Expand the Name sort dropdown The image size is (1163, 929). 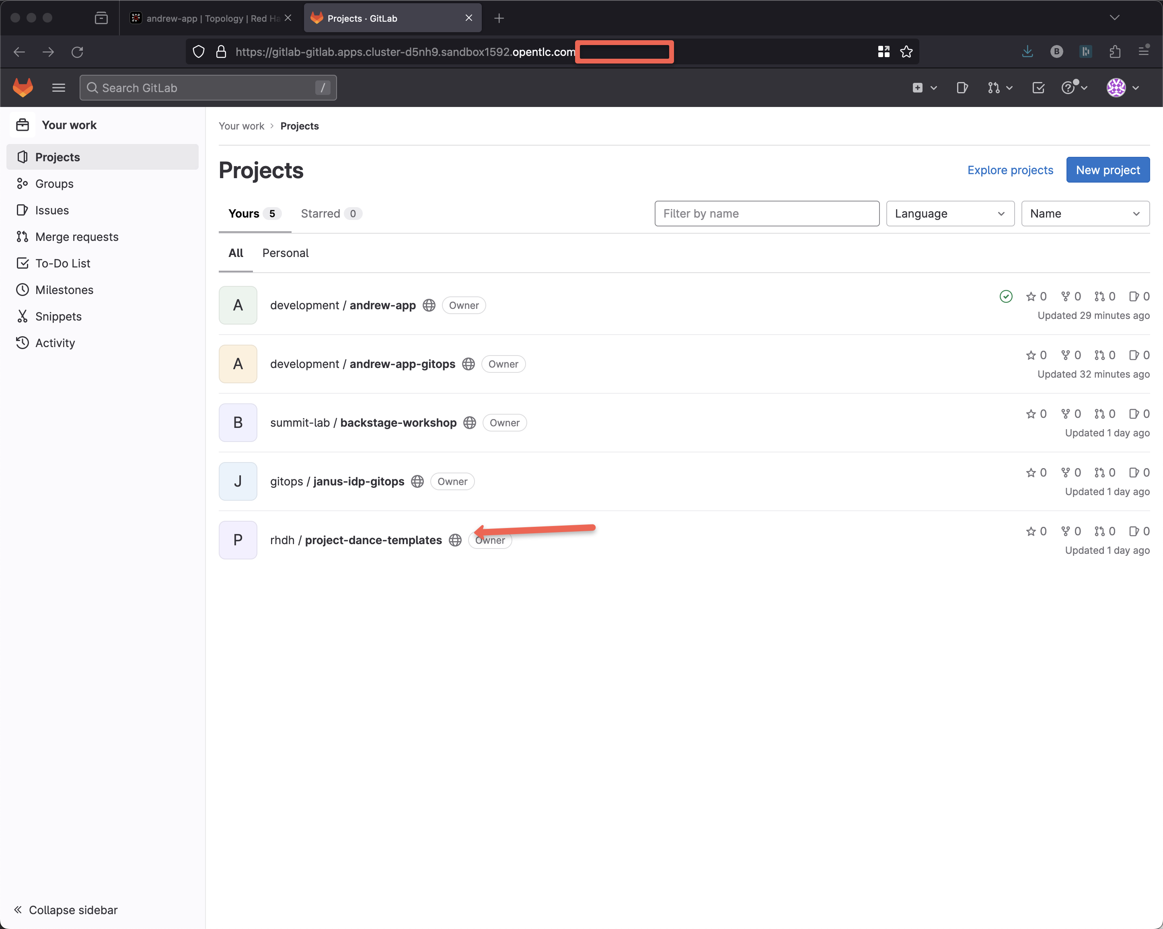click(x=1085, y=214)
